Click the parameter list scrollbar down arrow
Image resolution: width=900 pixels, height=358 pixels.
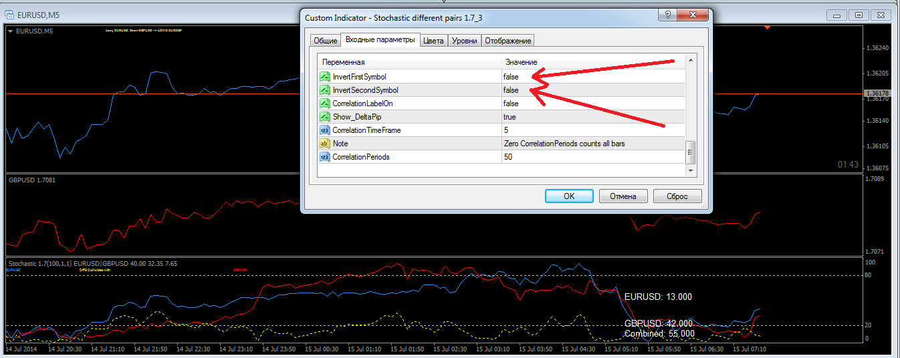691,171
